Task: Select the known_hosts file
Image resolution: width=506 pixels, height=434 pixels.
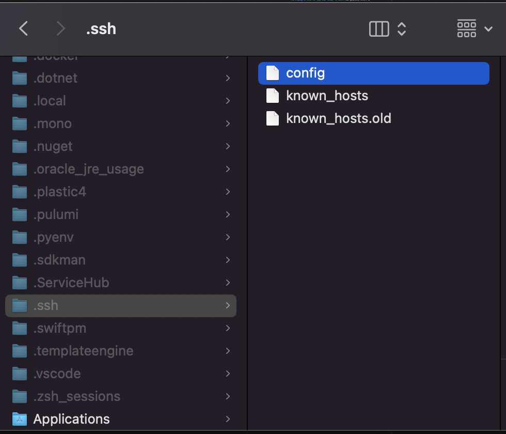Action: point(374,96)
